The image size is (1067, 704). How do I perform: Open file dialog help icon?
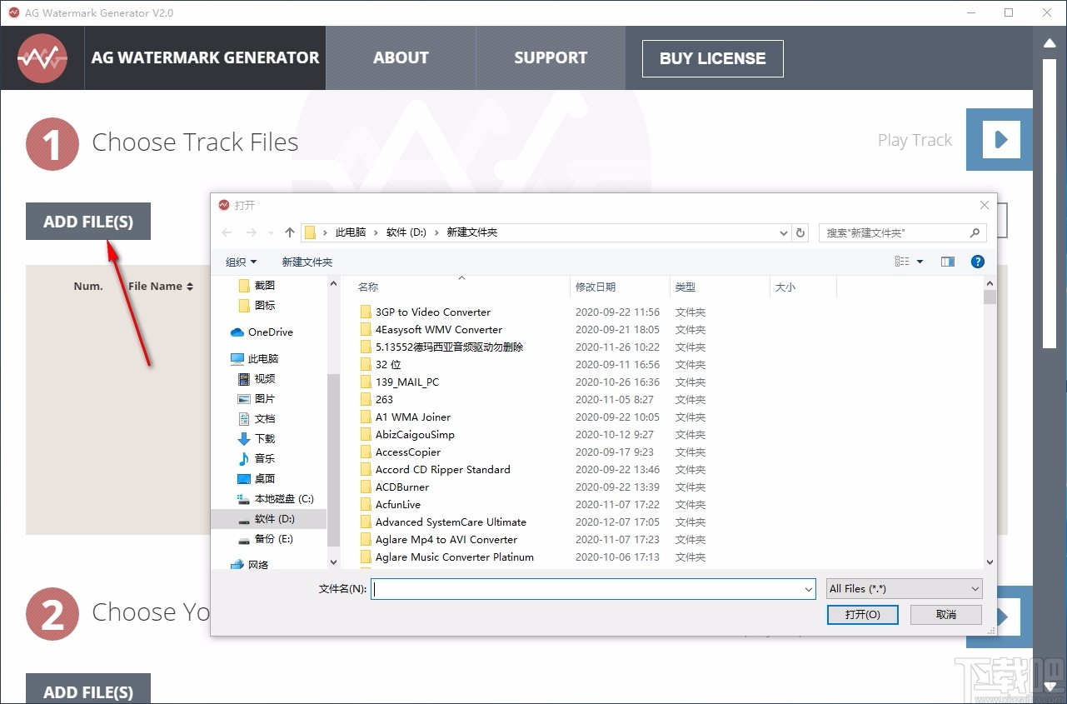coord(978,262)
